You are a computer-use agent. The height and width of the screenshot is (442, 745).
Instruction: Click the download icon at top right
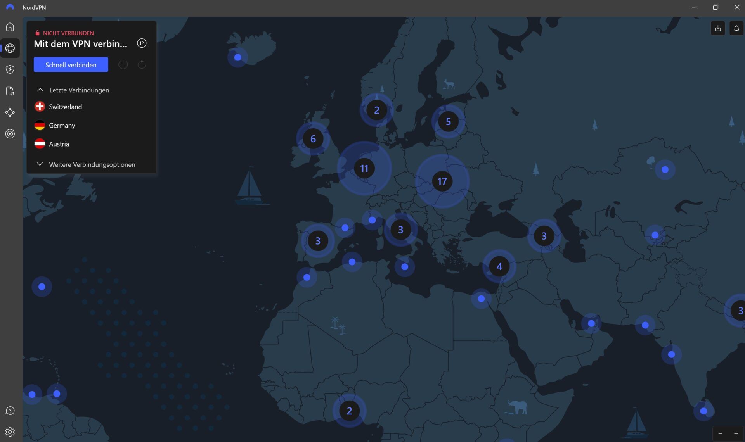click(x=718, y=28)
